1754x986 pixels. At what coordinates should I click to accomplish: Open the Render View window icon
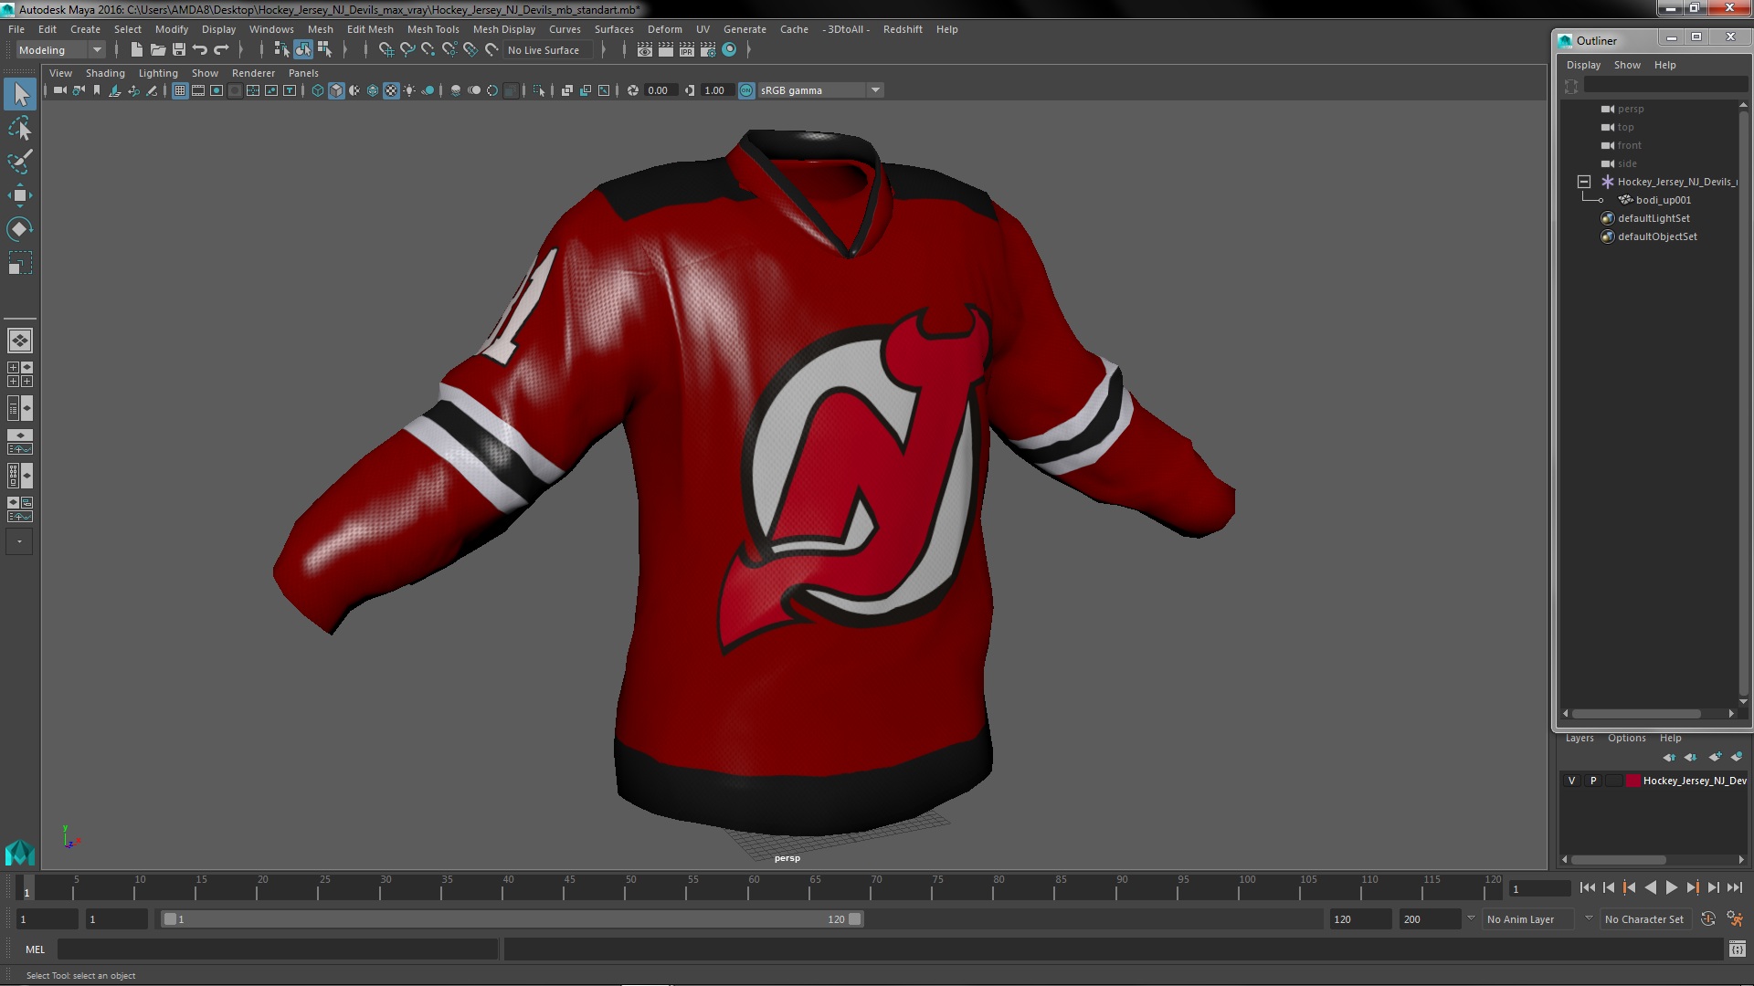645,50
